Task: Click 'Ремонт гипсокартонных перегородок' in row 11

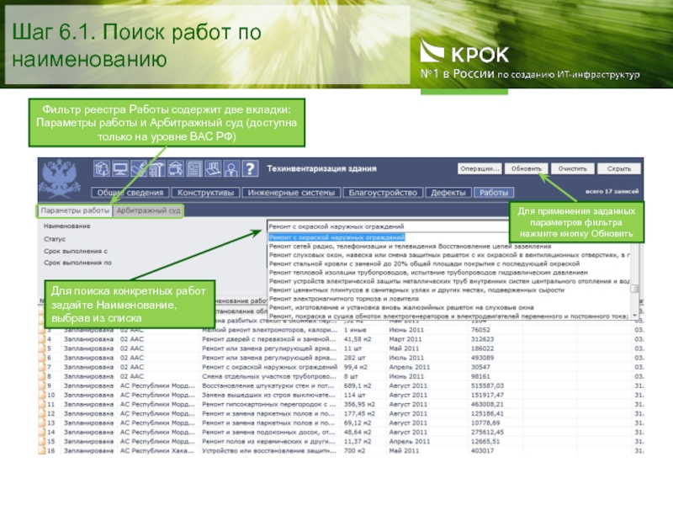Action: point(268,405)
